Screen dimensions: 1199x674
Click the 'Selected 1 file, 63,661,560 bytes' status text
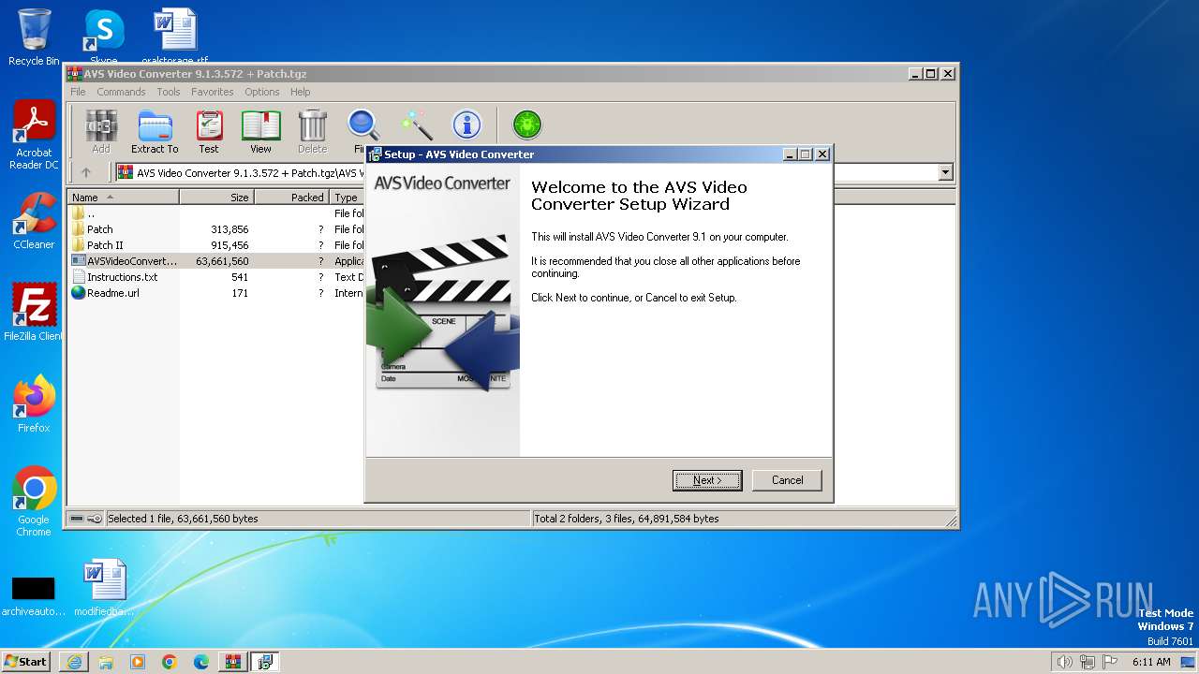pos(183,519)
